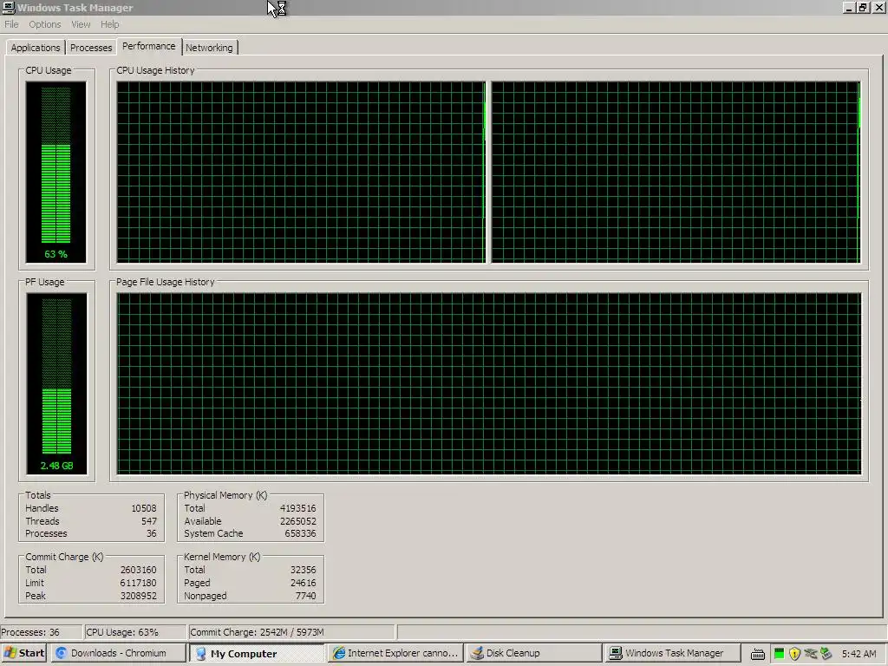This screenshot has height=666, width=888.
Task: Click Kernel Memory Nonpaged value 7740
Action: (x=306, y=596)
